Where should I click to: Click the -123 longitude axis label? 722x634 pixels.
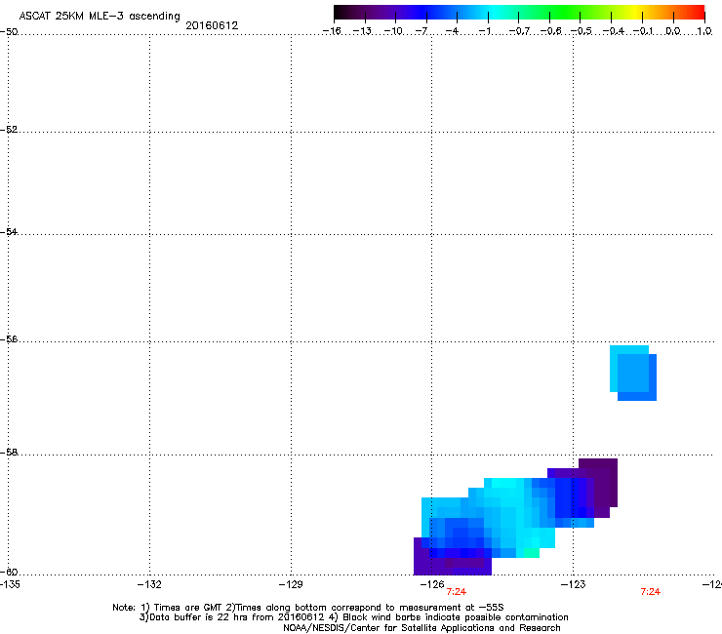click(x=574, y=584)
